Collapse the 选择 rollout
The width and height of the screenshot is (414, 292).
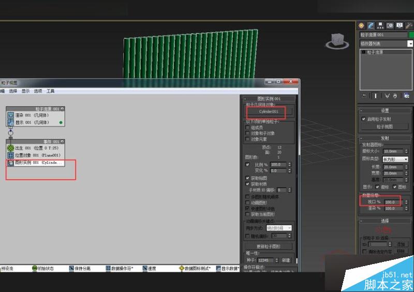click(x=385, y=221)
